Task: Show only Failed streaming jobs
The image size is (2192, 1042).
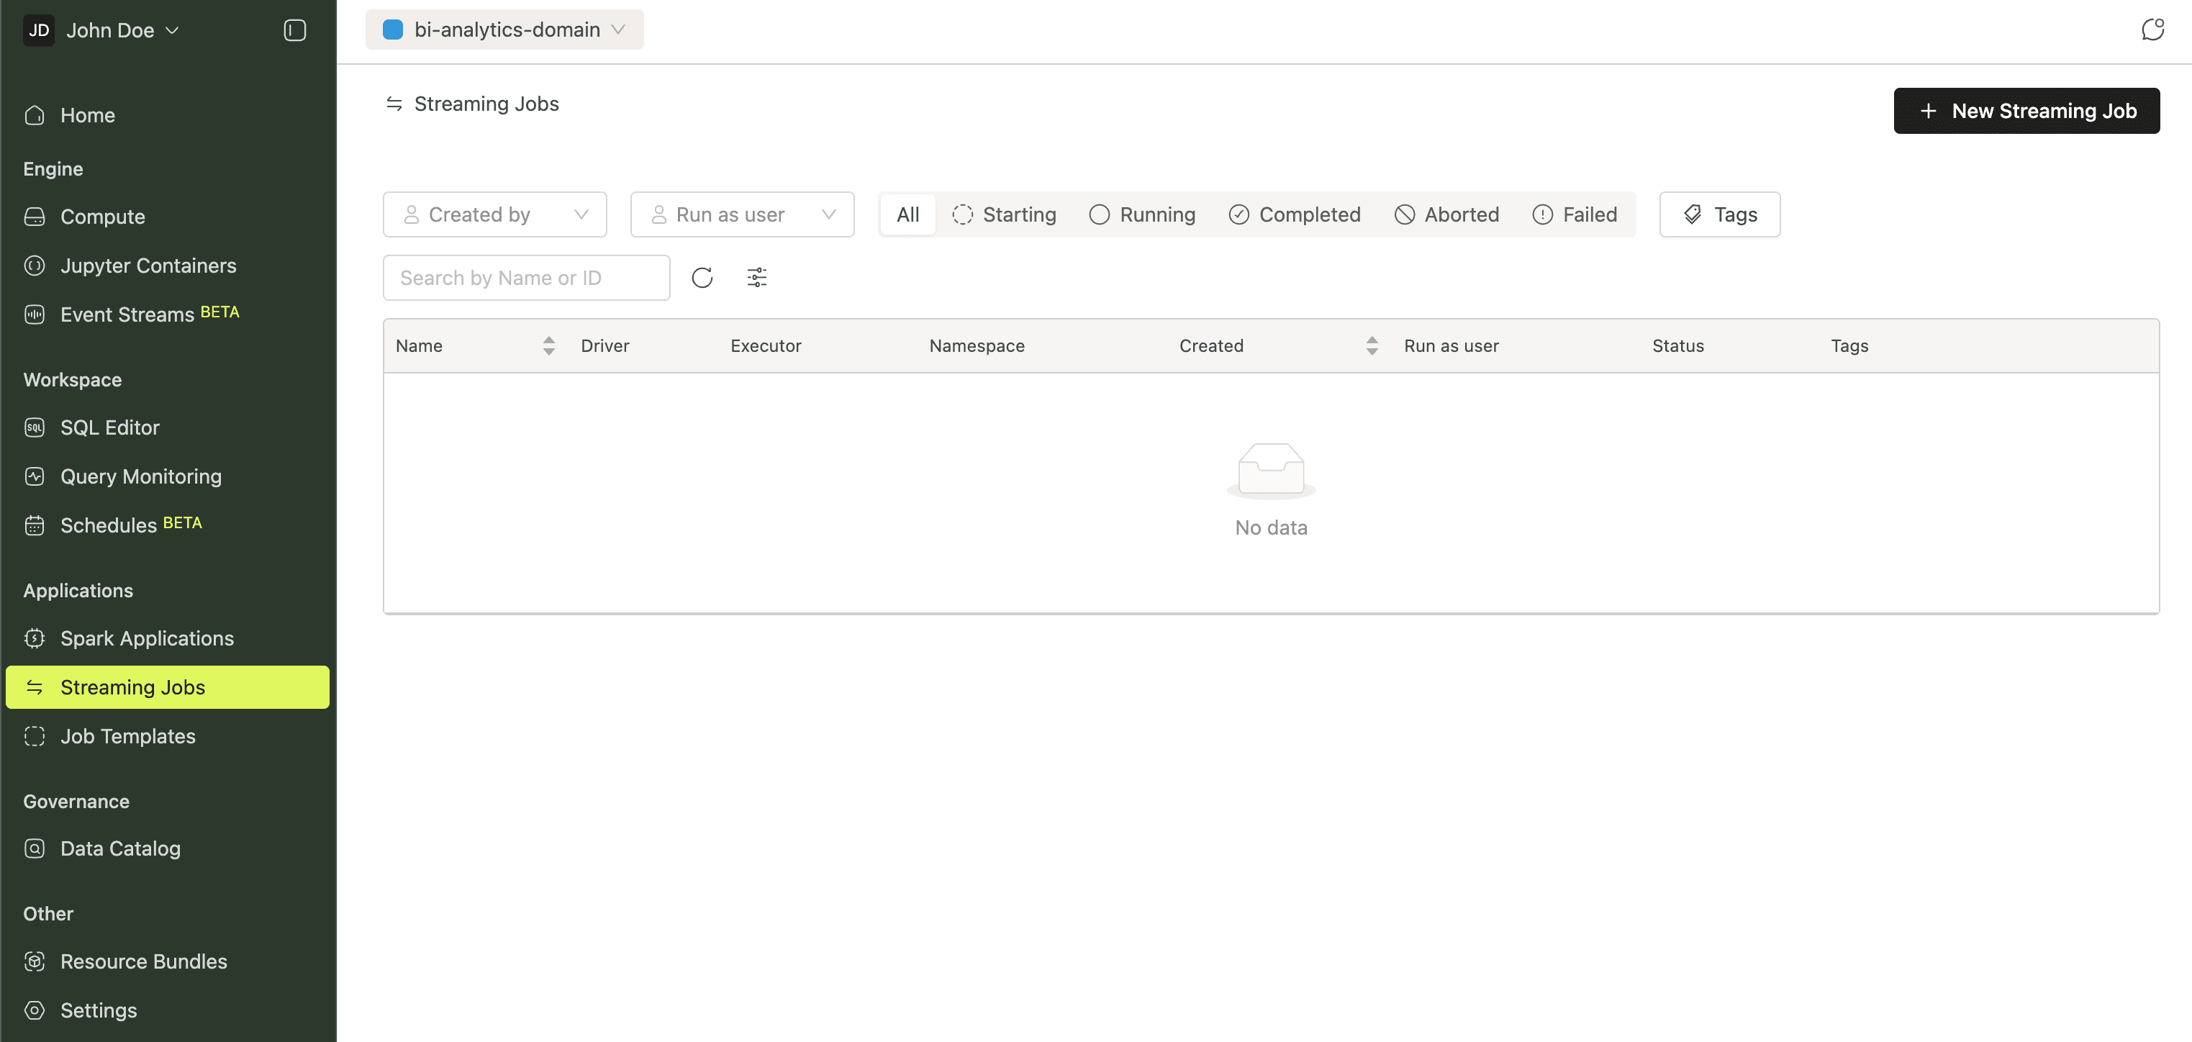Action: tap(1575, 214)
